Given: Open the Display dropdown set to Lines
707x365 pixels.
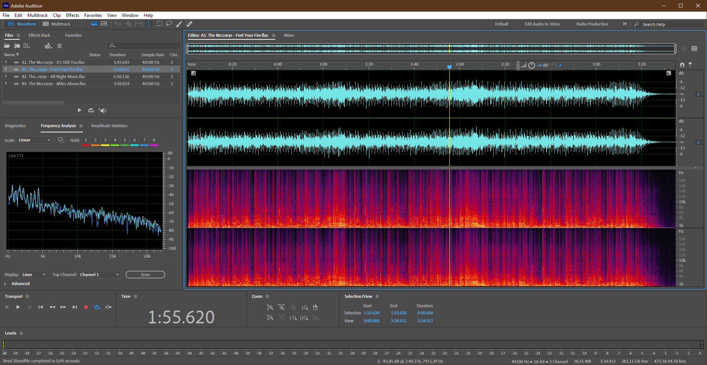Looking at the screenshot, I should 34,275.
